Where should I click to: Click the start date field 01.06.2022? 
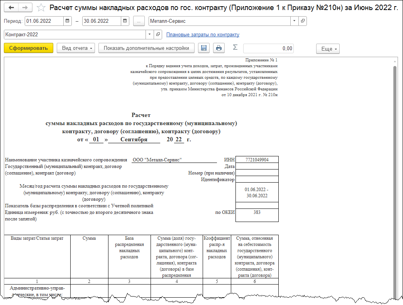tap(44, 21)
